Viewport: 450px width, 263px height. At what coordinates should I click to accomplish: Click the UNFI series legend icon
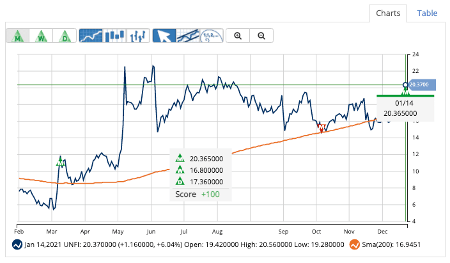17,244
